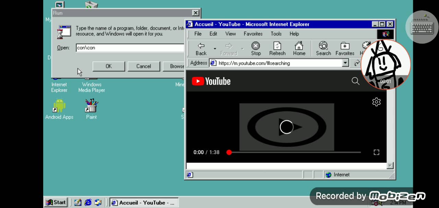
Task: Launch Internet Explorer from quick launch
Action: coord(88,203)
